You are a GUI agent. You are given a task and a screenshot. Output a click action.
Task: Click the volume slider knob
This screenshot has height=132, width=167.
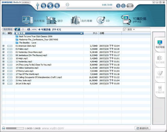pyautogui.click(x=38, y=5)
